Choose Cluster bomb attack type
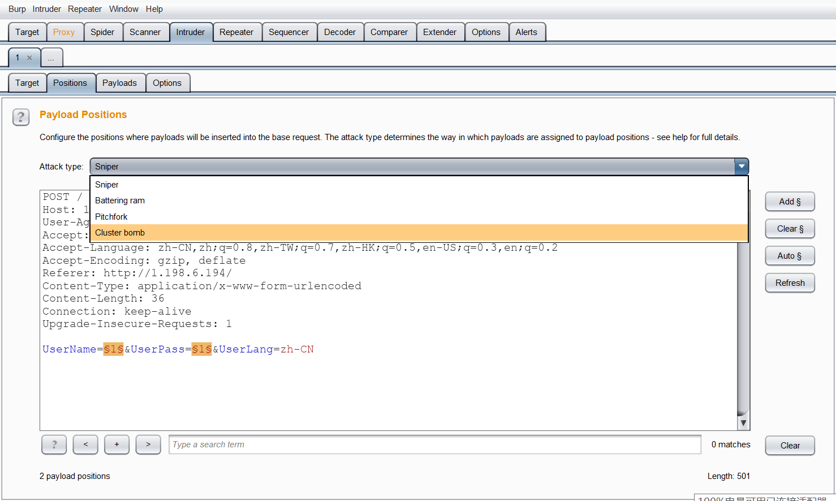Viewport: 836px width, 501px height. pyautogui.click(x=419, y=233)
